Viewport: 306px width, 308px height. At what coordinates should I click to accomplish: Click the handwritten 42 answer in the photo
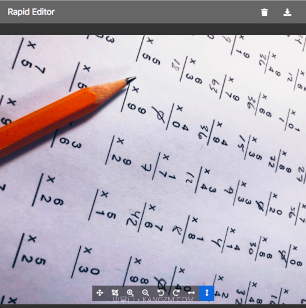(x=134, y=218)
